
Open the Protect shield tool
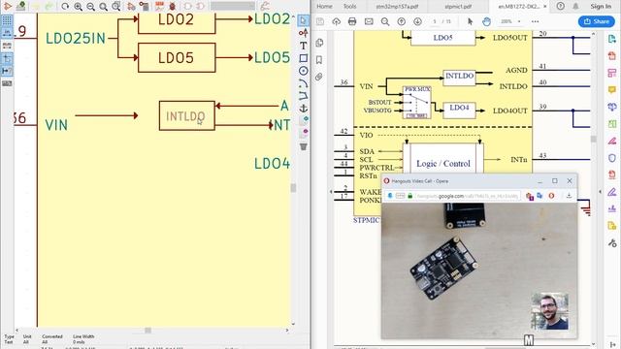click(x=612, y=158)
